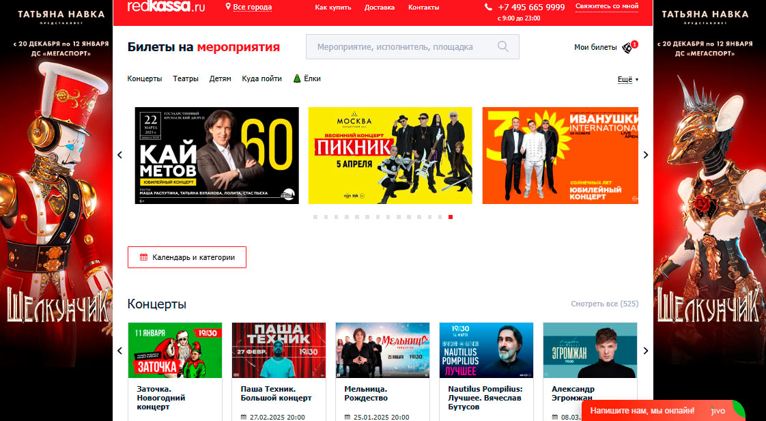This screenshot has height=421, width=766.
Task: Click the calendar icon by date 27.02.2025
Action: point(244,417)
